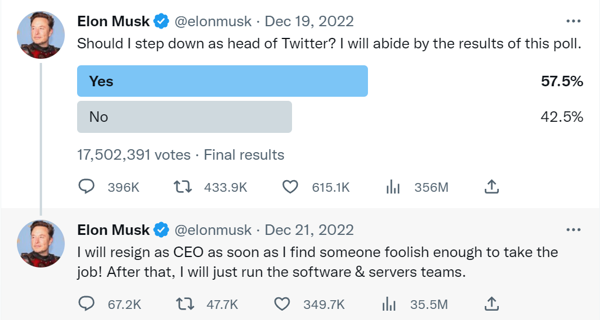601x320 pixels.
Task: Click the Yes poll result bar
Action: click(x=223, y=81)
